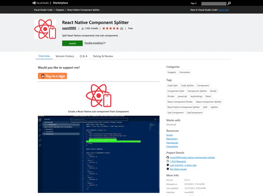Click the Component Splitter tag

coord(197,91)
